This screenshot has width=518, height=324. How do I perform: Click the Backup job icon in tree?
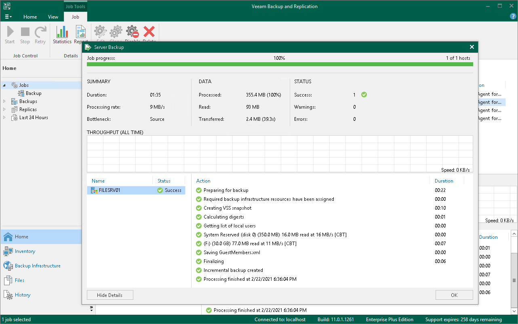pyautogui.click(x=21, y=93)
